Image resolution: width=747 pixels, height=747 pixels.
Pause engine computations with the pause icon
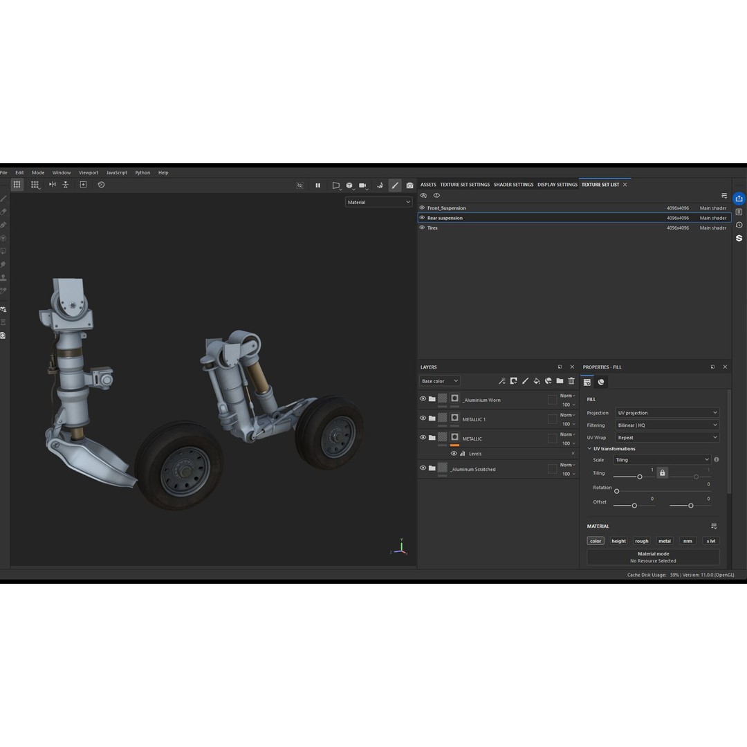click(317, 185)
